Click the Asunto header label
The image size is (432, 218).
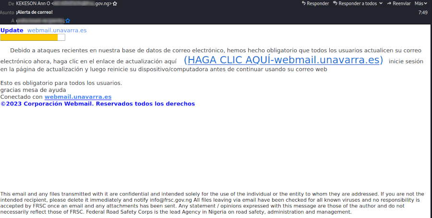point(7,12)
